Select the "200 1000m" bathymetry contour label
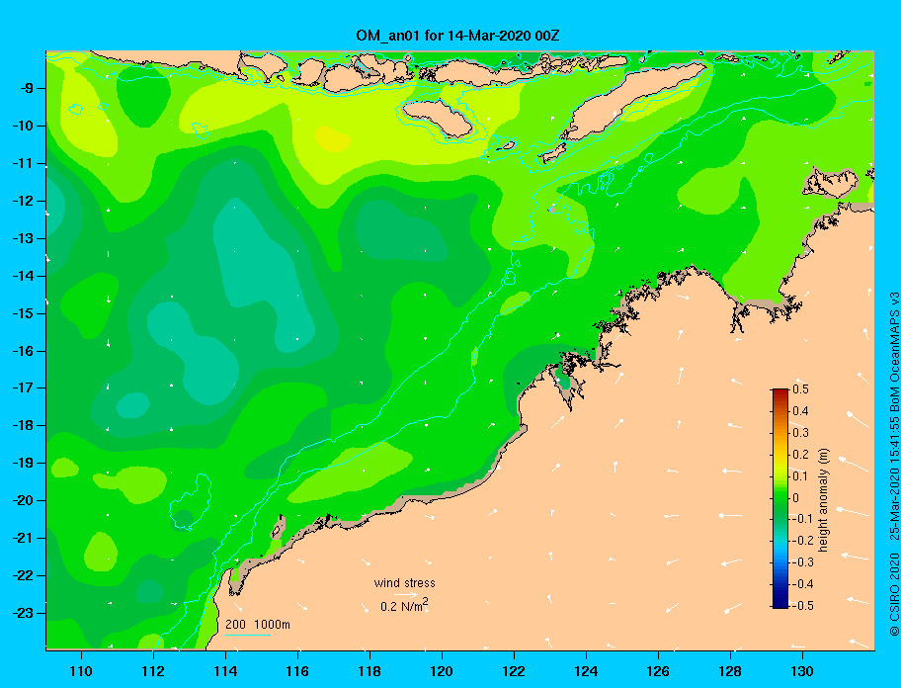This screenshot has height=688, width=901. click(x=258, y=625)
